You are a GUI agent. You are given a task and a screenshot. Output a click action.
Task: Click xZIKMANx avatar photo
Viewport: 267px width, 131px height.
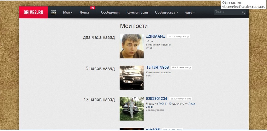(x=132, y=46)
